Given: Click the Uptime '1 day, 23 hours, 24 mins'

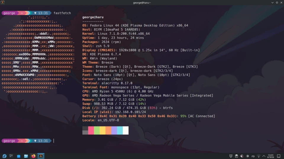Looking at the screenshot, I should pyautogui.click(x=121, y=38).
